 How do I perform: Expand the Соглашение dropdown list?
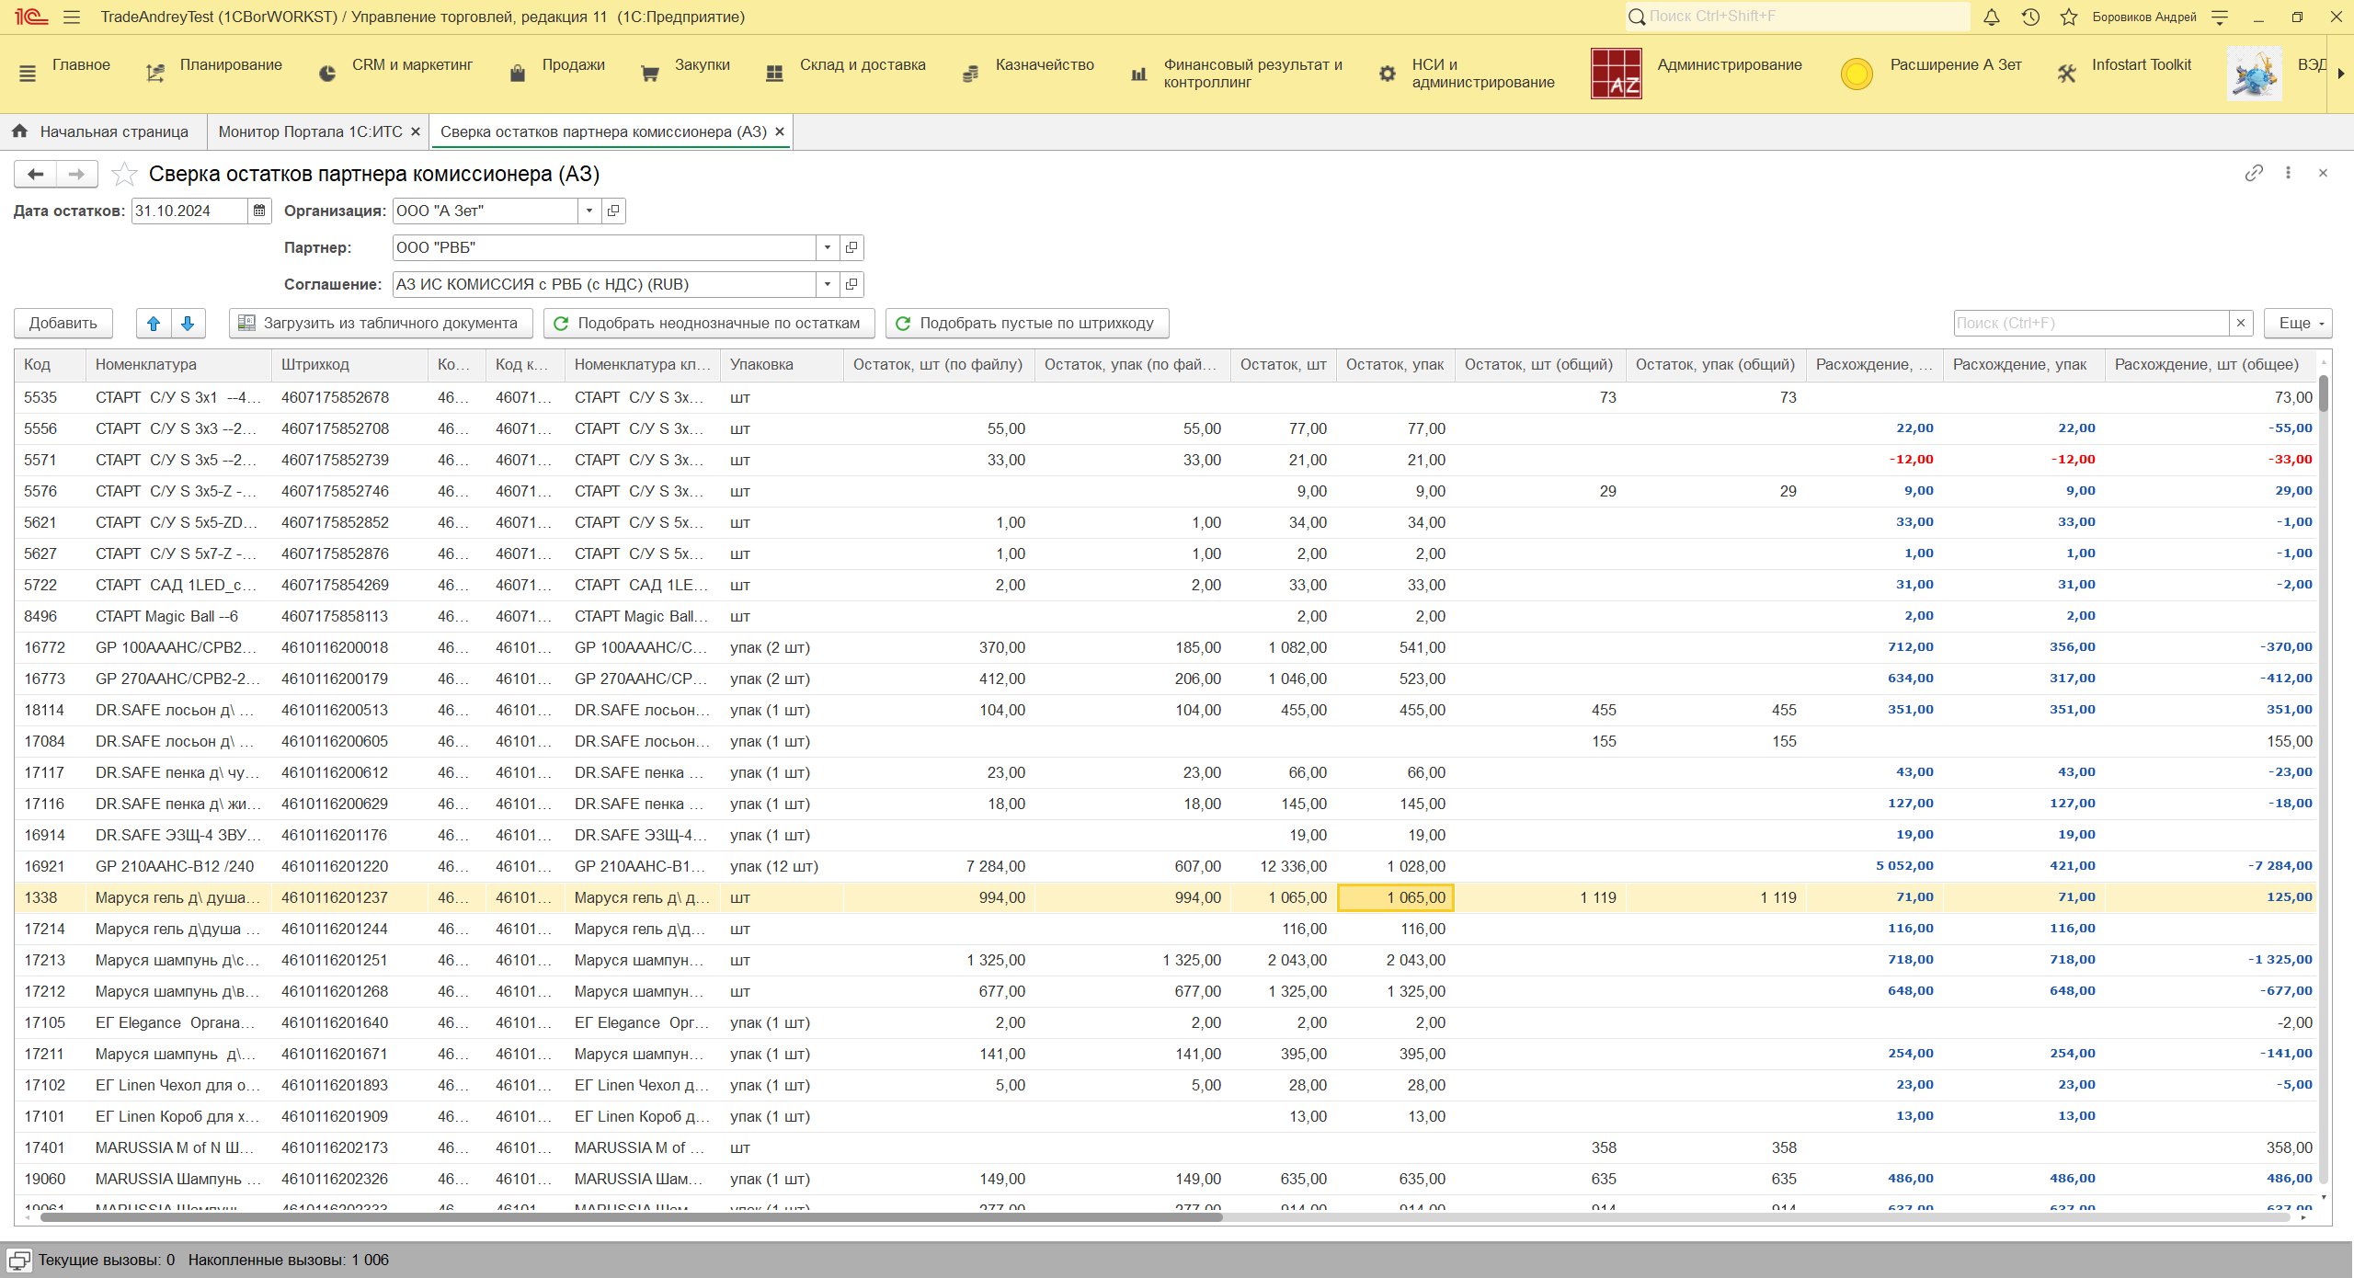[827, 284]
